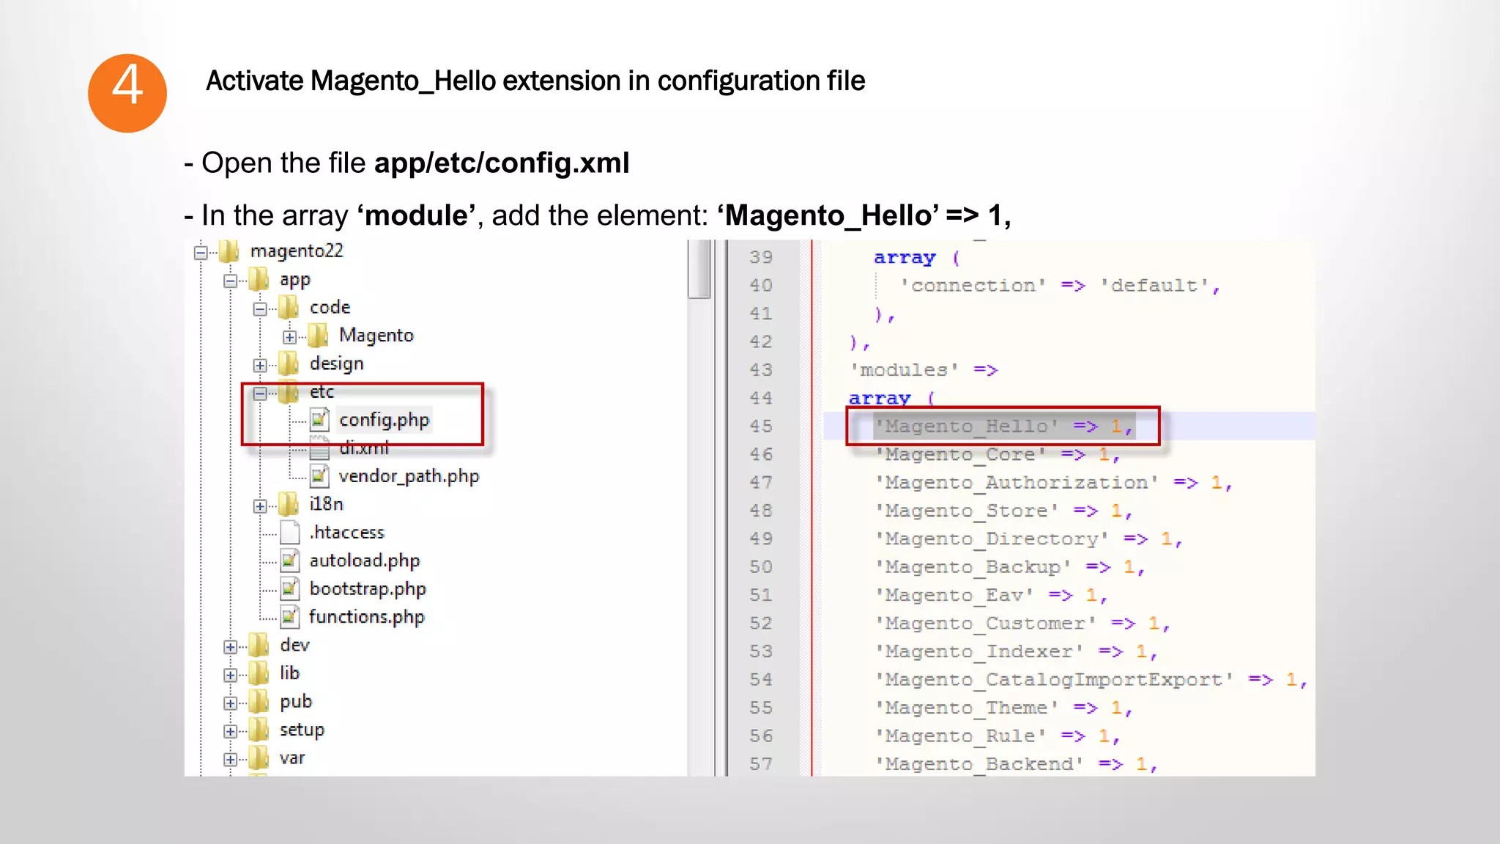This screenshot has height=844, width=1500.
Task: Click the dev folder icon
Action: (x=259, y=645)
